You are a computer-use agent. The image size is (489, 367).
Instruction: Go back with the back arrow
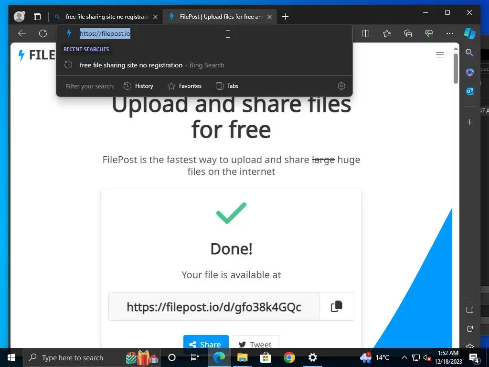click(22, 33)
